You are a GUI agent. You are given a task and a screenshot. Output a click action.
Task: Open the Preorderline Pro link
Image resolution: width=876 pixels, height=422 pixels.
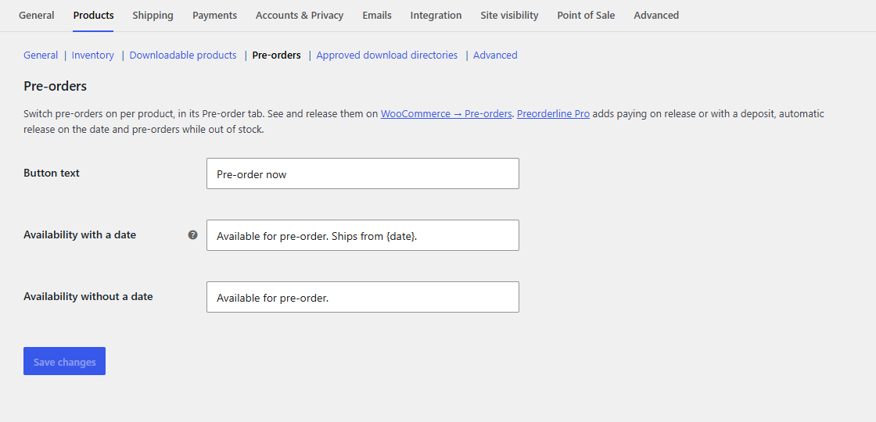pos(553,114)
